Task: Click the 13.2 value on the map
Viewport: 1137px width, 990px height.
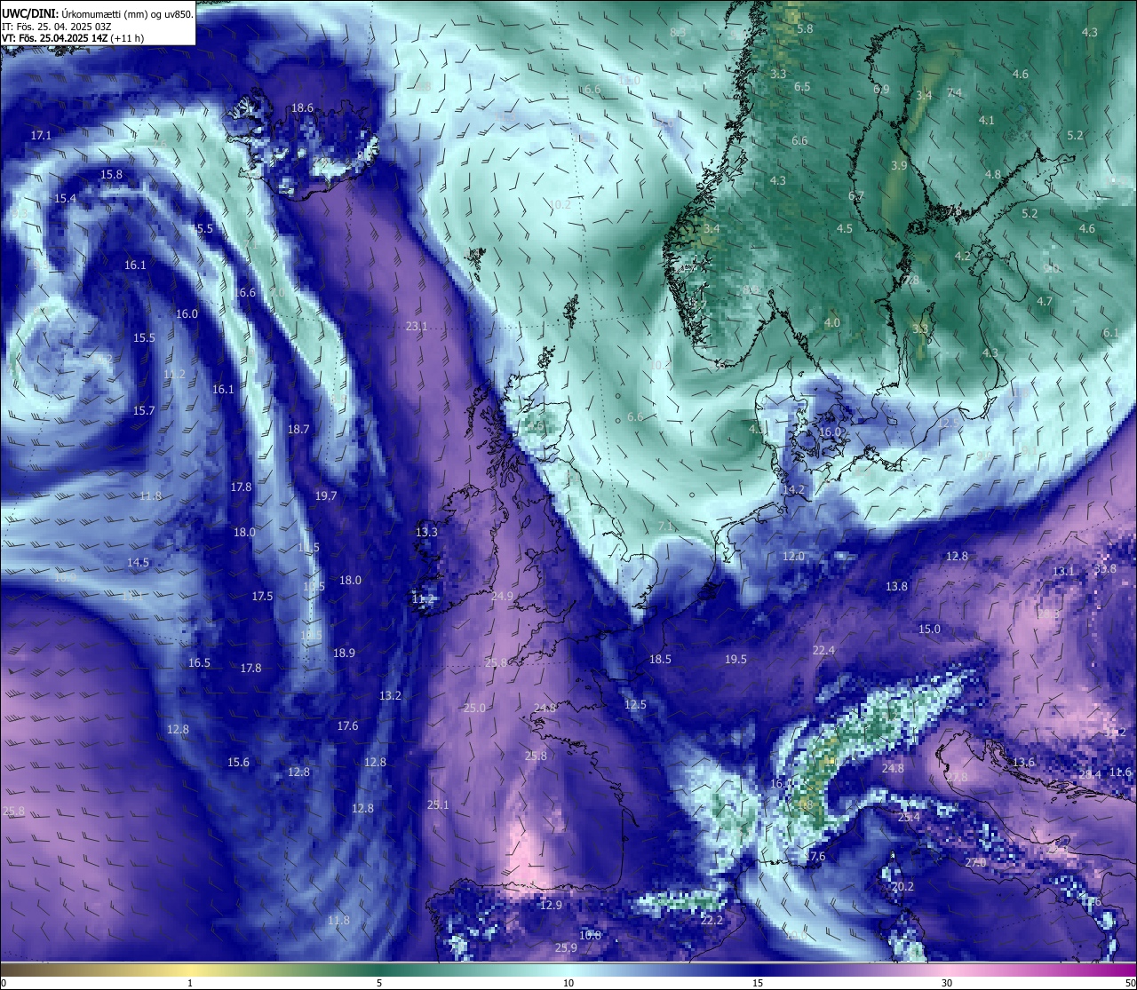Action: tap(390, 696)
